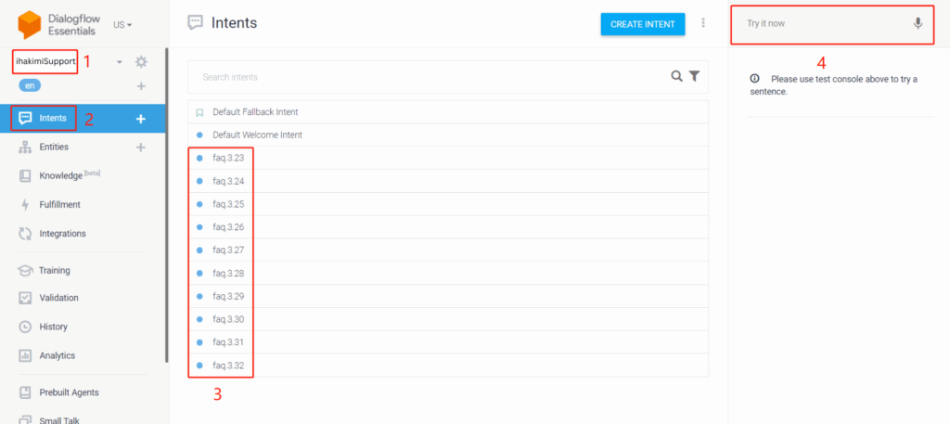Open agent settings gear icon

click(141, 62)
